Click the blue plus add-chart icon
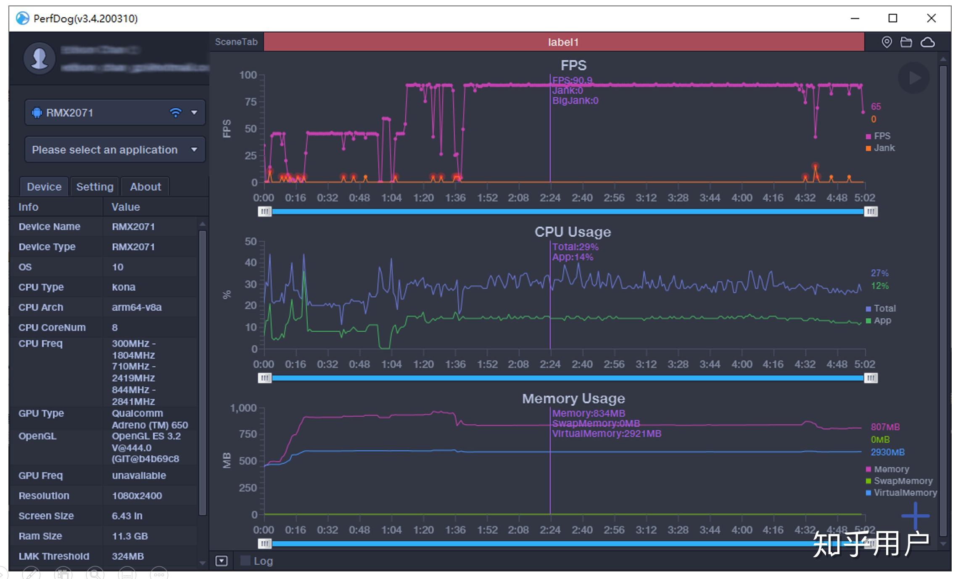Viewport: 958px width, 579px height. click(x=915, y=516)
